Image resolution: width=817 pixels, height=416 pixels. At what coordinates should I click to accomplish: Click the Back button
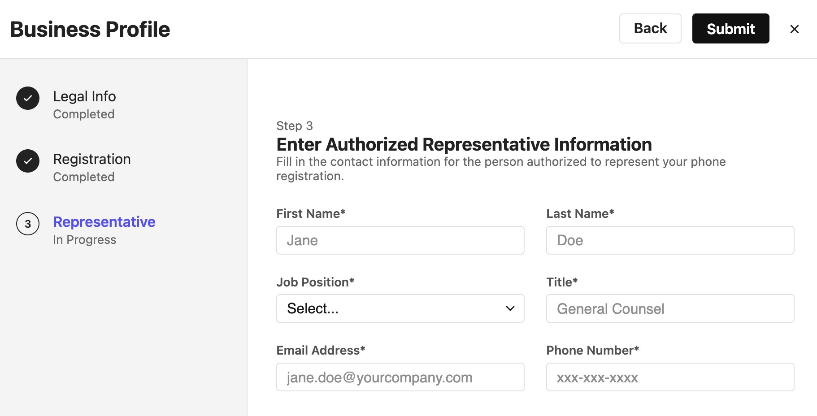[650, 29]
